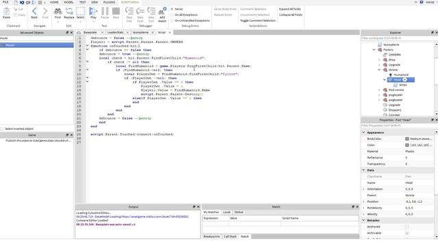Click the undo quick-access icon
The height and width of the screenshot is (246, 438).
tap(22, 2)
